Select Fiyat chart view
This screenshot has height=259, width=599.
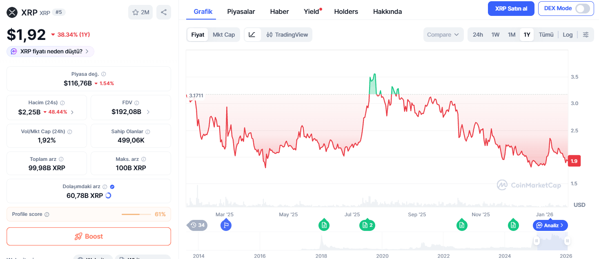tap(198, 35)
